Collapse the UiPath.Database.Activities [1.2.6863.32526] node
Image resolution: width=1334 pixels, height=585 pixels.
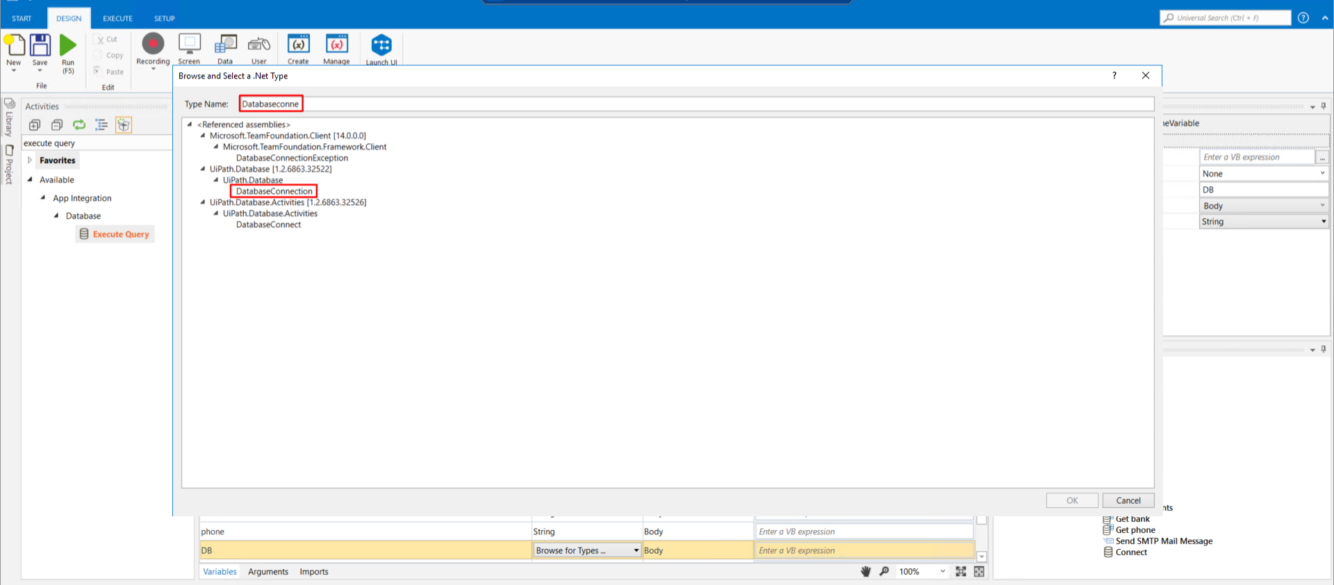pyautogui.click(x=203, y=202)
